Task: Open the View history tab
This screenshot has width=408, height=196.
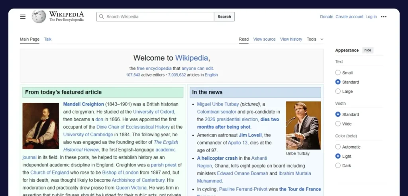Action: pos(291,39)
